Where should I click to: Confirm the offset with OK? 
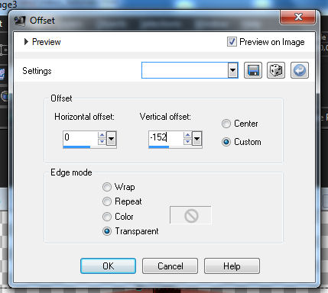108,266
